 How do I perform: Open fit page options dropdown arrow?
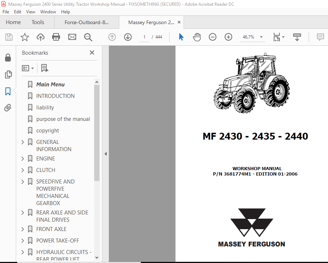[x=283, y=37]
